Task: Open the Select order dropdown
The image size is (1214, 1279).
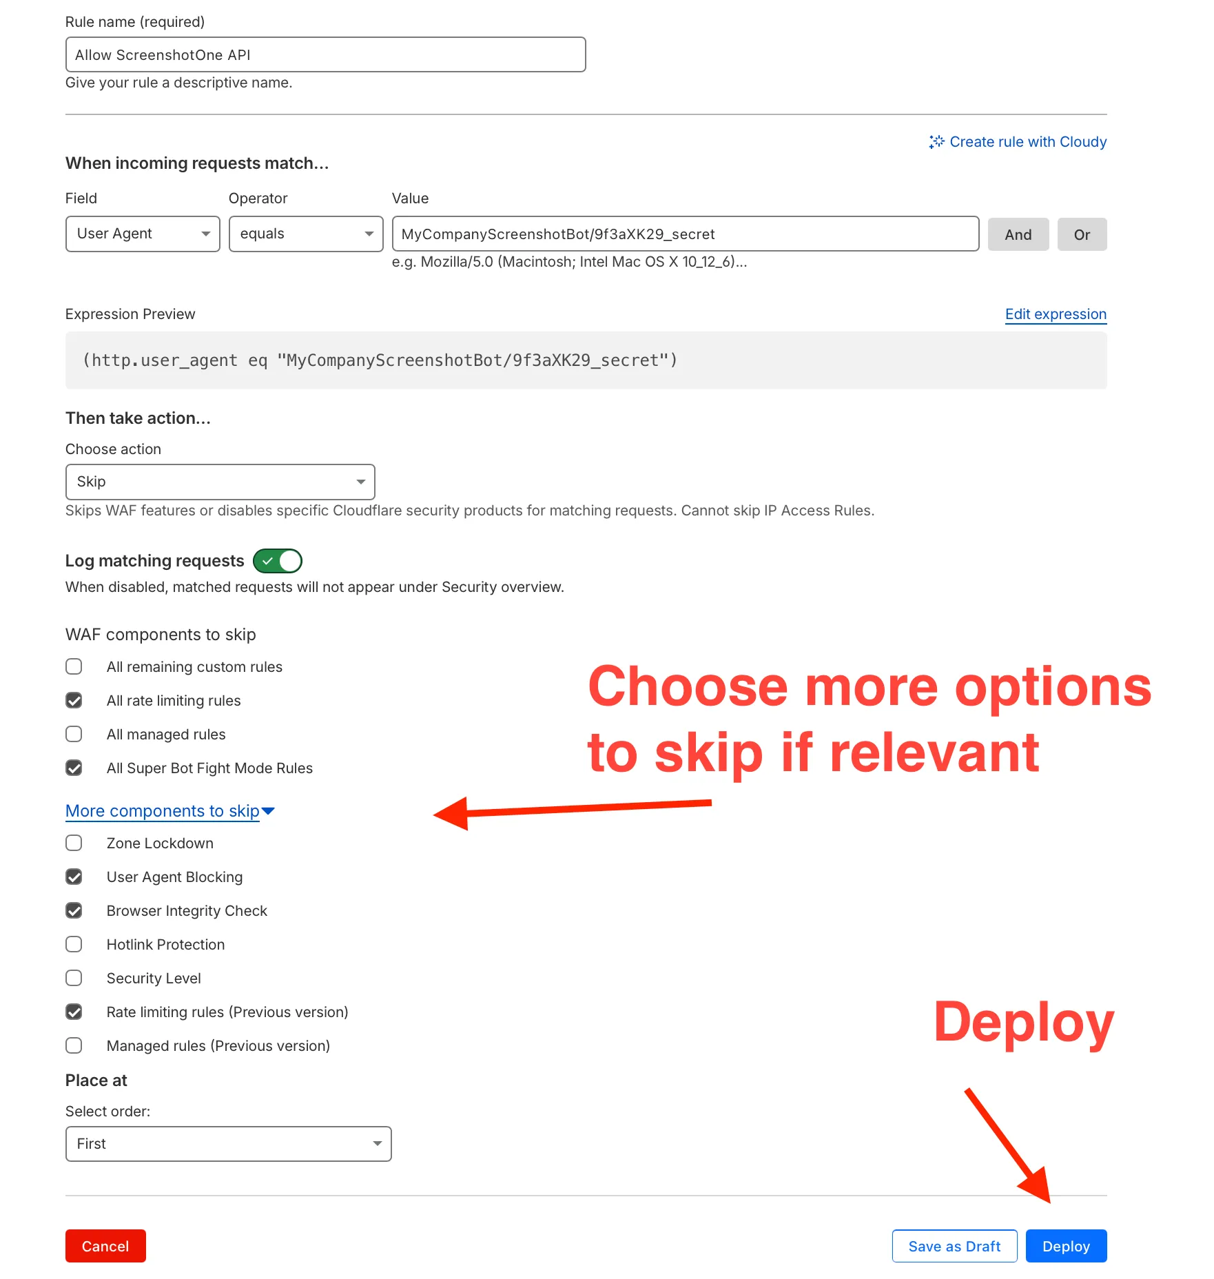Action: (227, 1143)
